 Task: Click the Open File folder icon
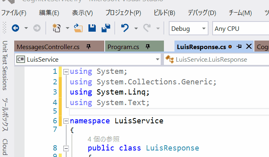[x=78, y=28]
